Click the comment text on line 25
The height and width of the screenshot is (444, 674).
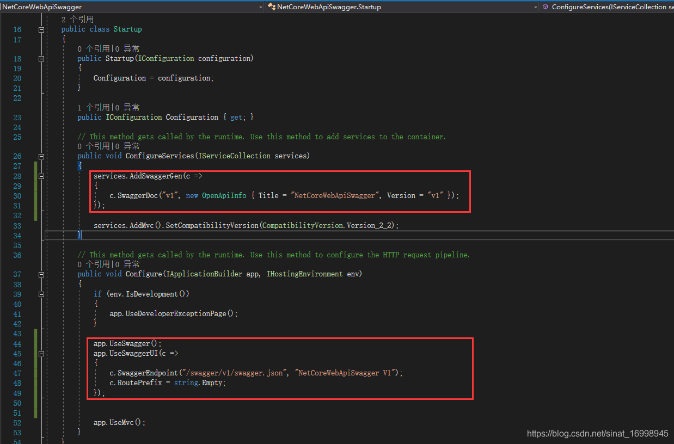(262, 137)
